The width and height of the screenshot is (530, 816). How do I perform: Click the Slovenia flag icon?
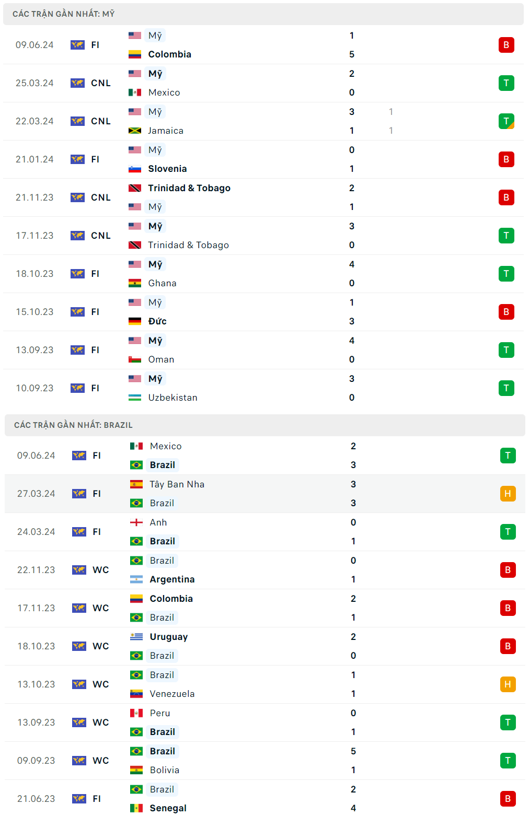(x=135, y=169)
